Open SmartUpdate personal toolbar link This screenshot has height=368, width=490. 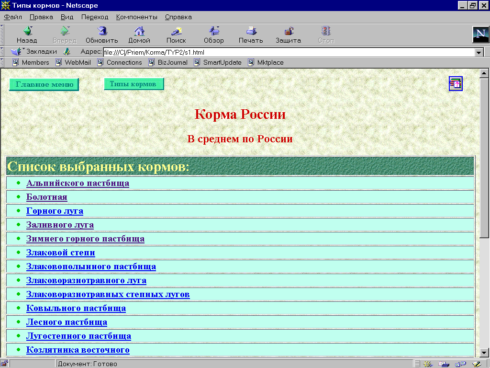coord(218,63)
